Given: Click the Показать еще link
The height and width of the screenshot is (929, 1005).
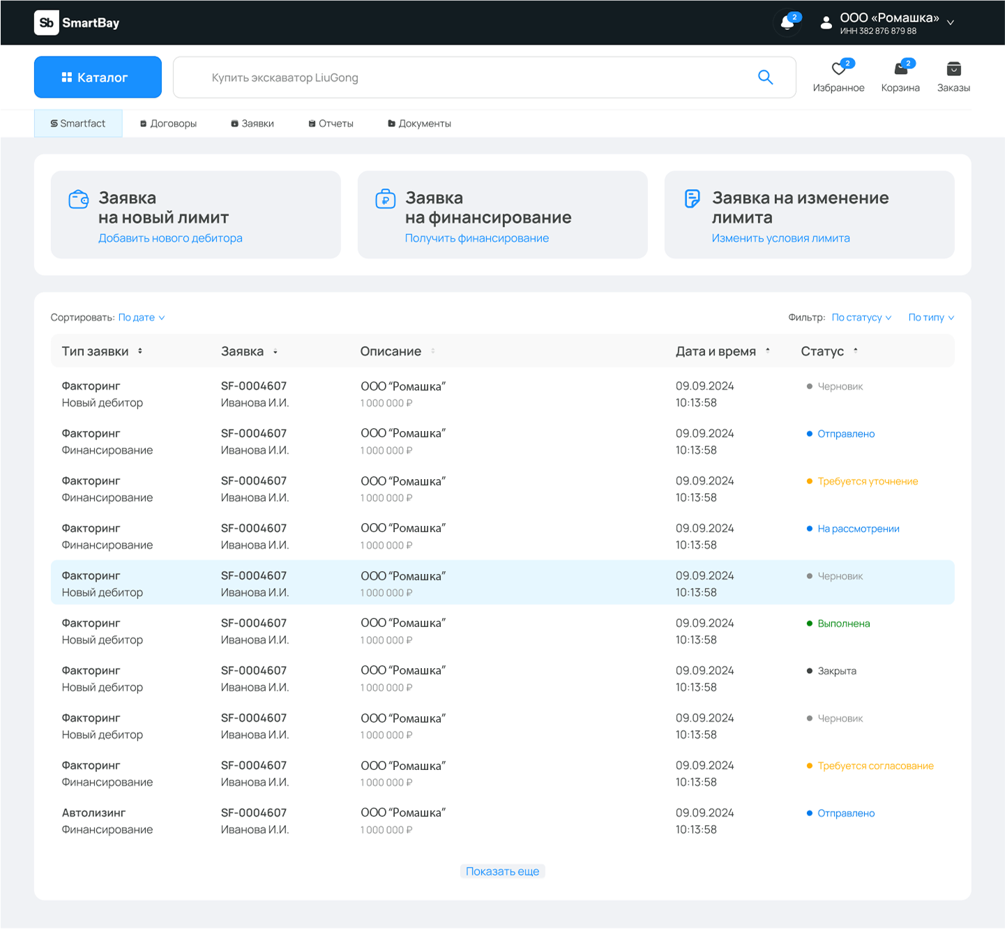Looking at the screenshot, I should [502, 871].
